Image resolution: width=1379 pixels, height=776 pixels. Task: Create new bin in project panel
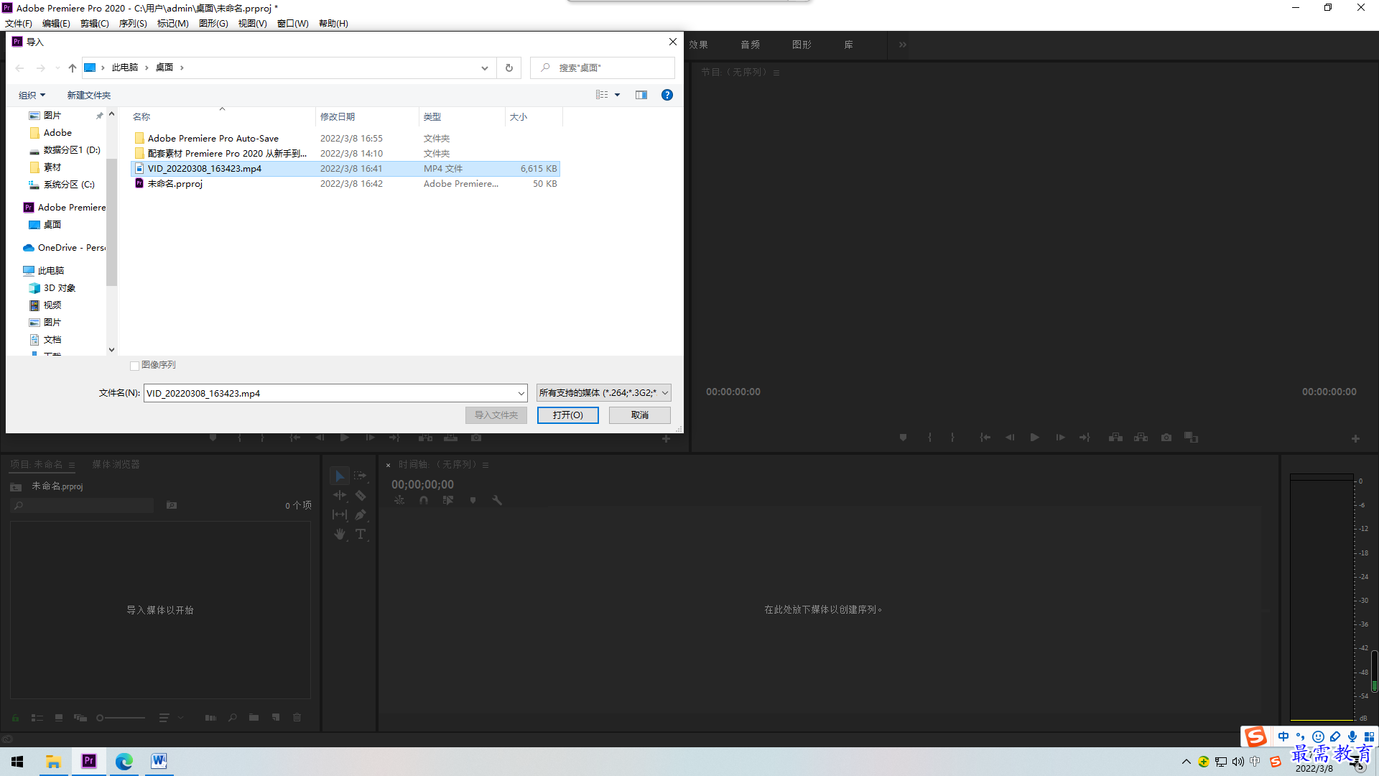pos(254,718)
